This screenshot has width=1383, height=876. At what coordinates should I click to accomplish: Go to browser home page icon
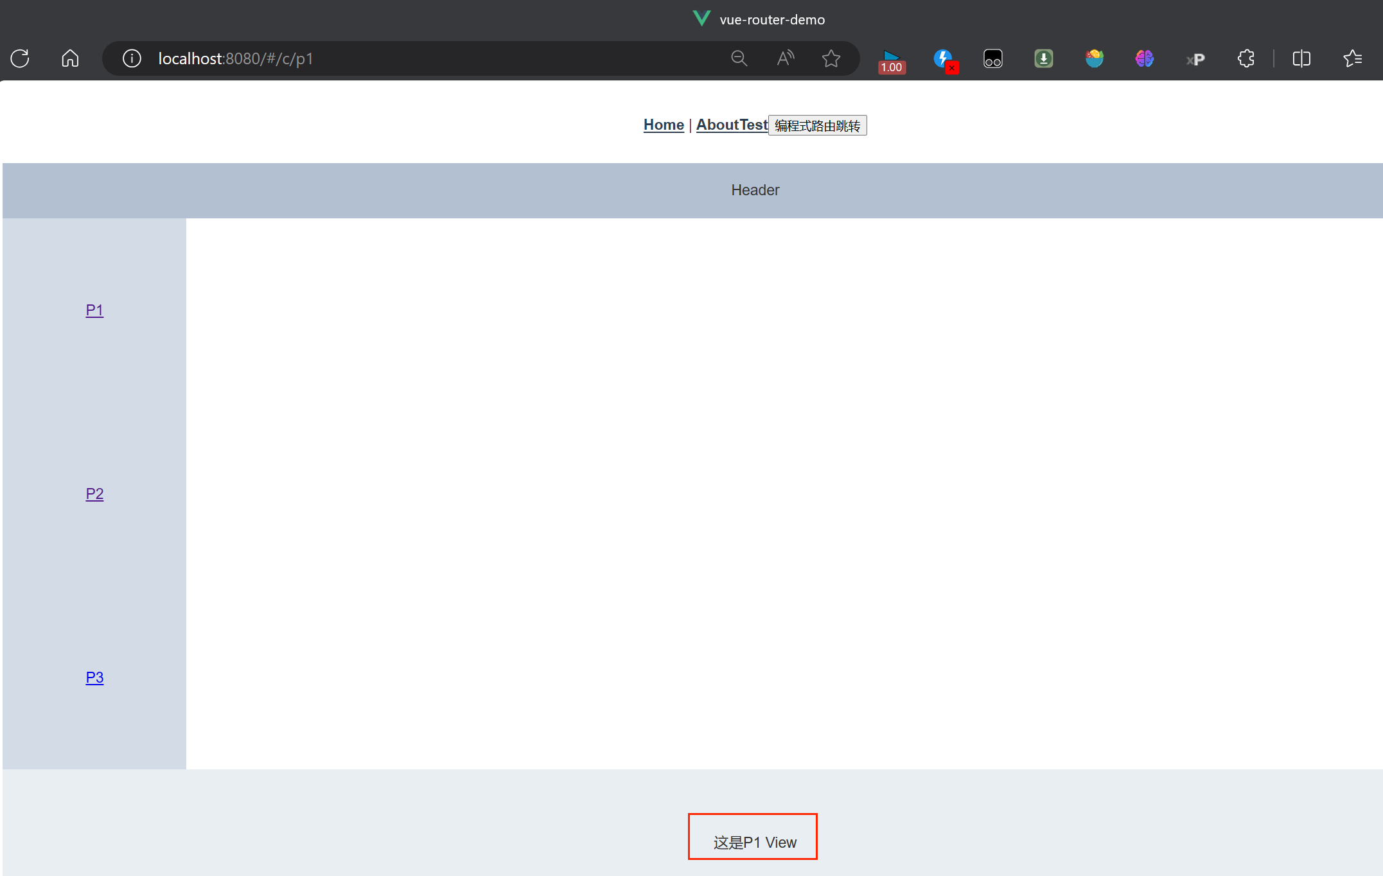click(x=70, y=58)
